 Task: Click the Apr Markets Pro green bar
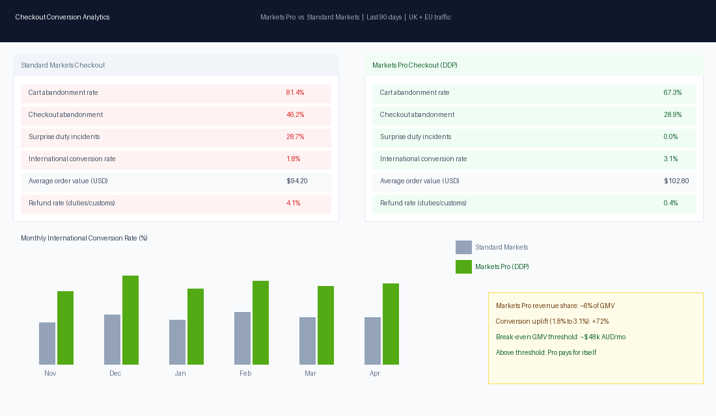tap(391, 324)
